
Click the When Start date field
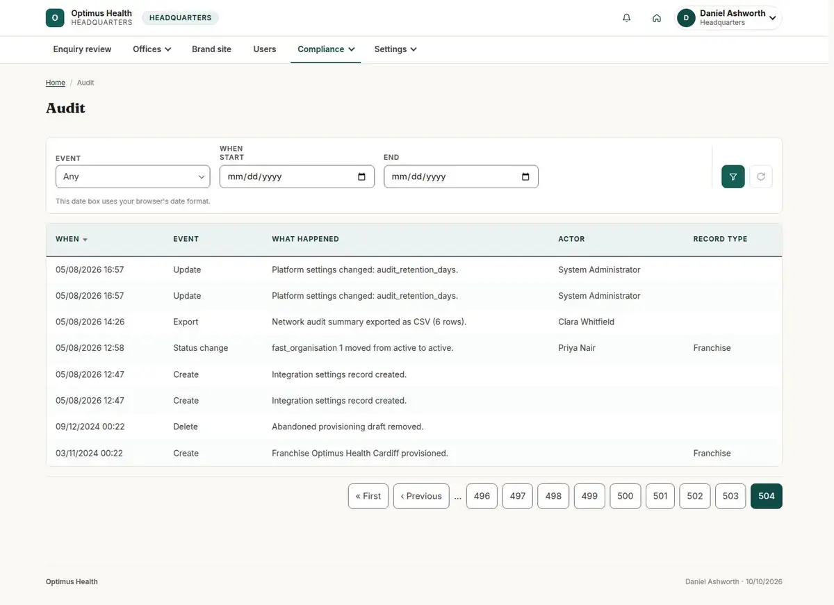tap(297, 176)
